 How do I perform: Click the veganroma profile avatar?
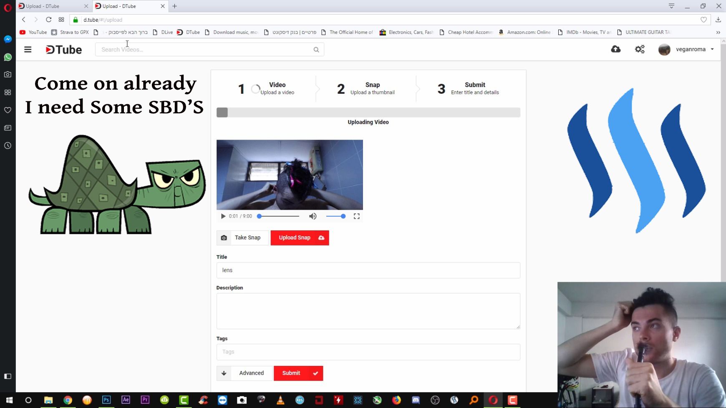click(x=664, y=50)
